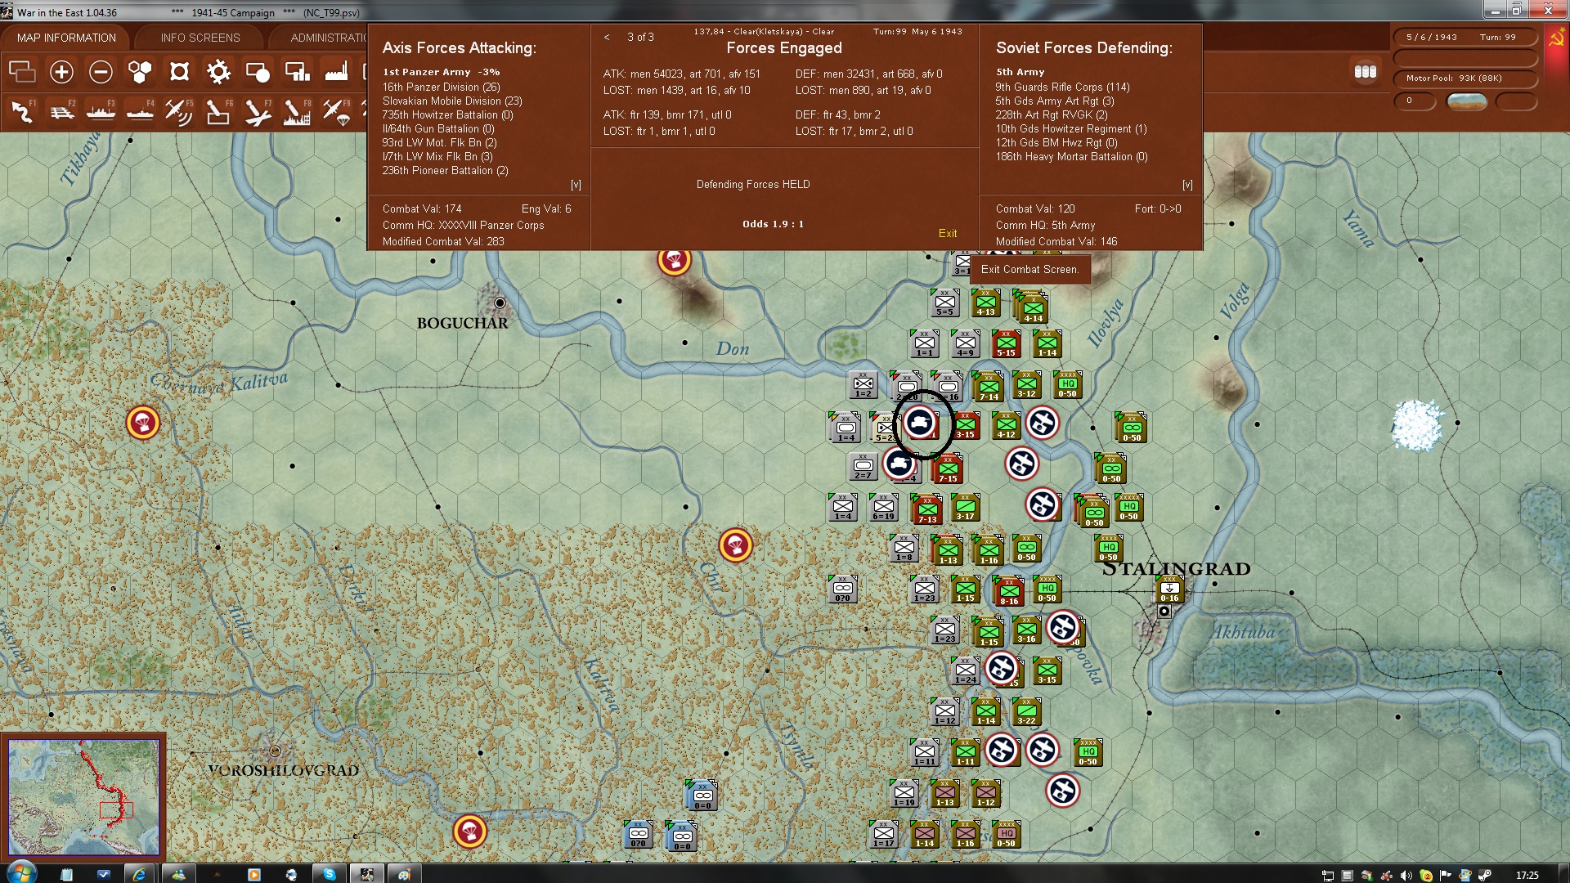The width and height of the screenshot is (1570, 883).
Task: Select the grey 1=8 Axis unit
Action: click(904, 548)
